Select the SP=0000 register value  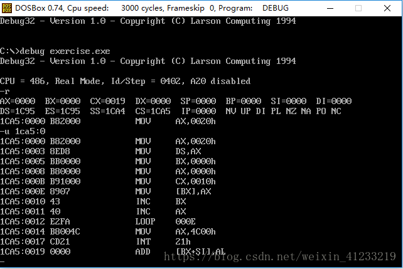(198, 101)
